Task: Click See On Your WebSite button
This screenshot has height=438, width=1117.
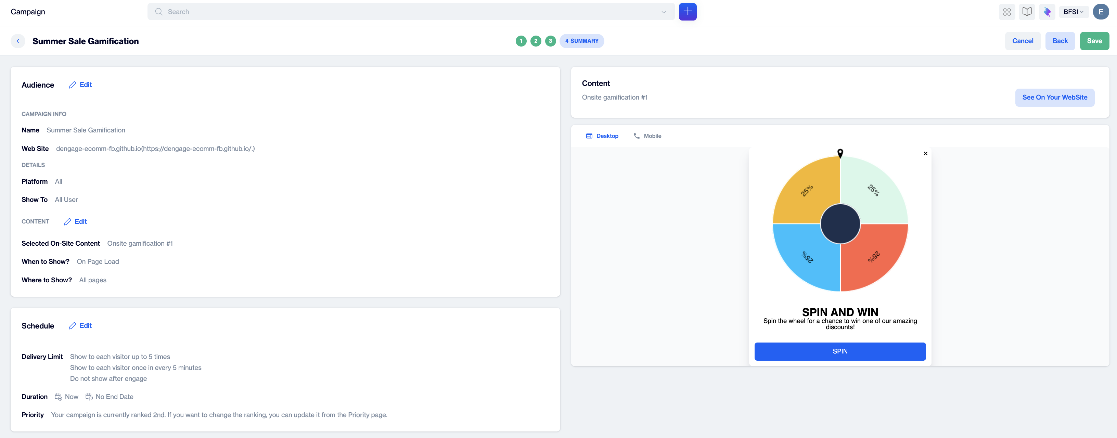Action: (x=1055, y=98)
